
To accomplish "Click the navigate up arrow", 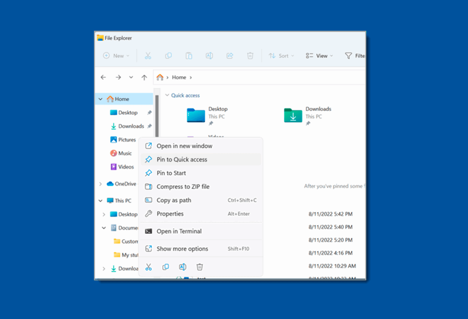I will coord(144,77).
